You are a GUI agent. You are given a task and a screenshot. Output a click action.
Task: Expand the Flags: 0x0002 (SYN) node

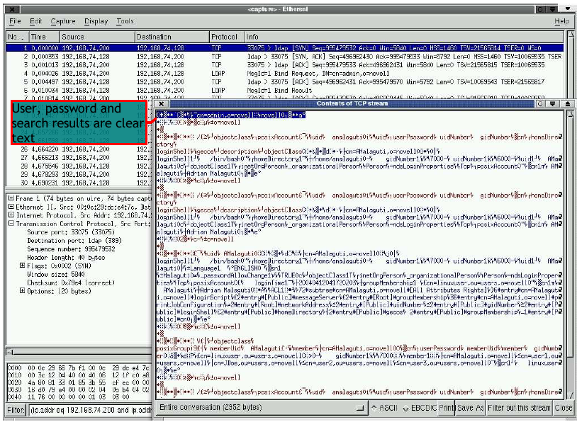pyautogui.click(x=23, y=266)
